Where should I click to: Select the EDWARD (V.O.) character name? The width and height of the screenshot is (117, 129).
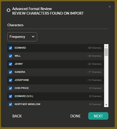pyautogui.click(x=24, y=96)
